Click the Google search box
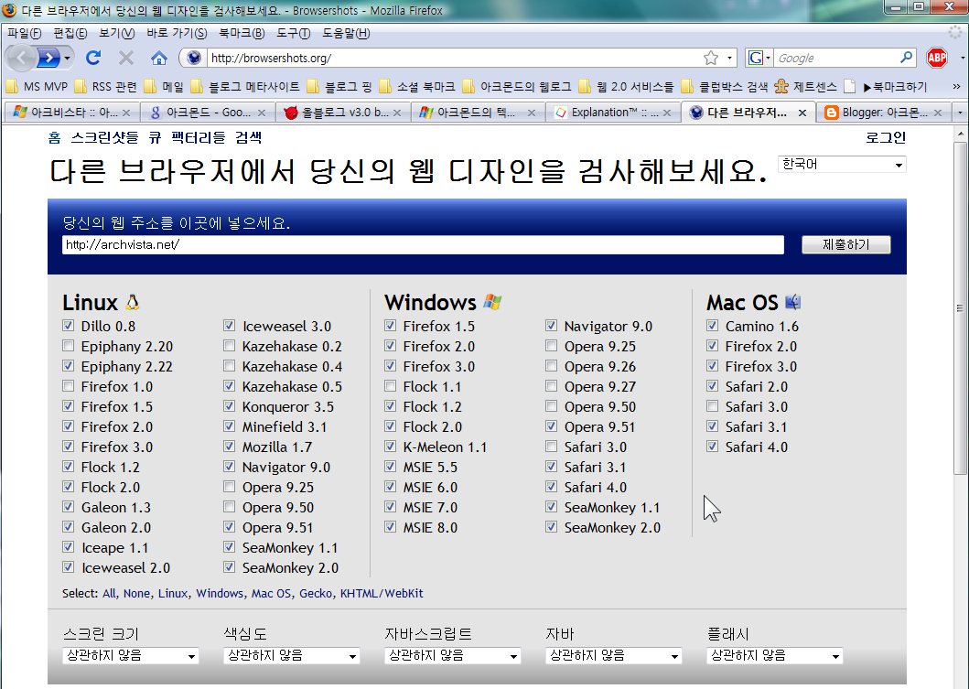The height and width of the screenshot is (689, 969). (x=835, y=58)
